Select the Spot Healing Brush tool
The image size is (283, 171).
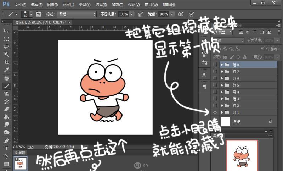[x=6, y=78]
